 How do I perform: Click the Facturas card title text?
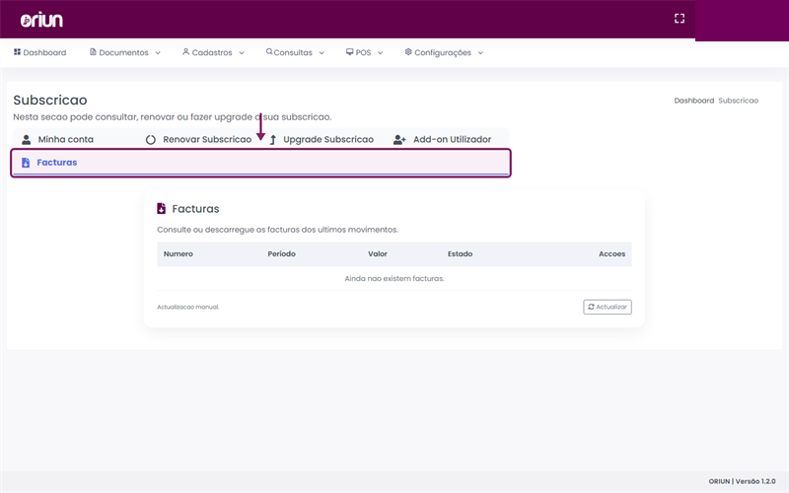195,209
